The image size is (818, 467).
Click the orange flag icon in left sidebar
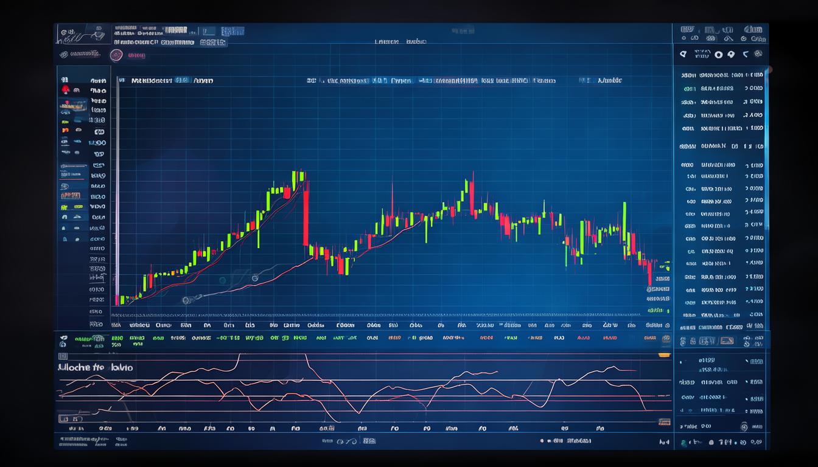tap(65, 130)
